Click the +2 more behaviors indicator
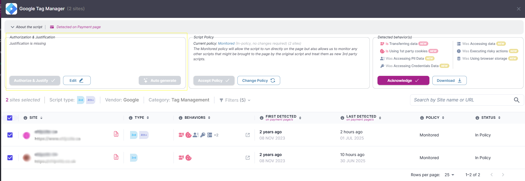525x181 pixels. [216, 135]
